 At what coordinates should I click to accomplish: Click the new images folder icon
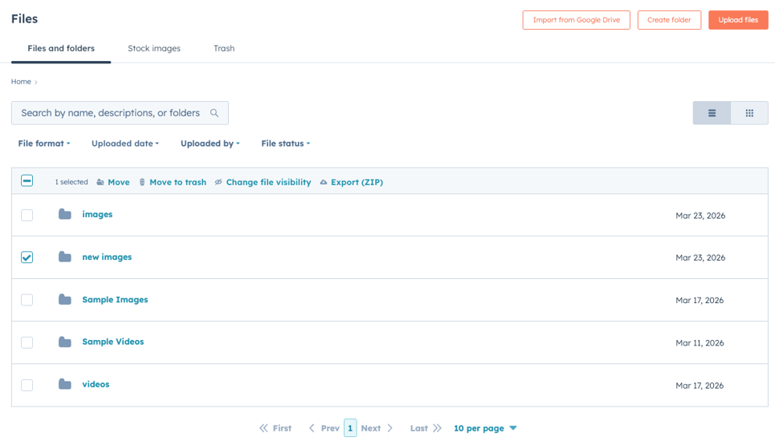click(65, 257)
